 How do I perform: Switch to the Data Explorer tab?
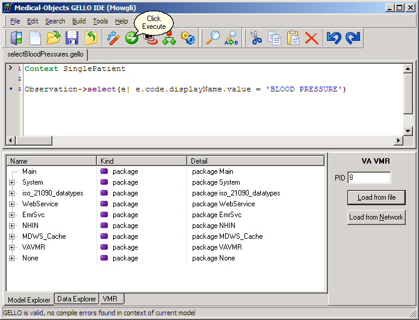pyautogui.click(x=76, y=299)
